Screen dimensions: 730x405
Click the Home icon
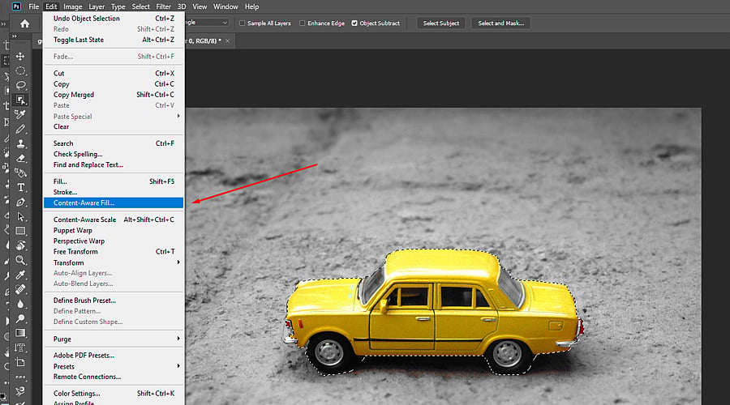pyautogui.click(x=24, y=23)
